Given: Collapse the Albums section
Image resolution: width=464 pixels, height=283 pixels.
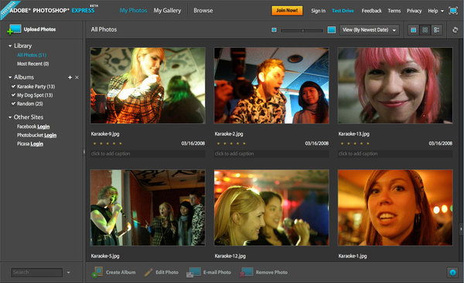Looking at the screenshot, I should pos(10,77).
